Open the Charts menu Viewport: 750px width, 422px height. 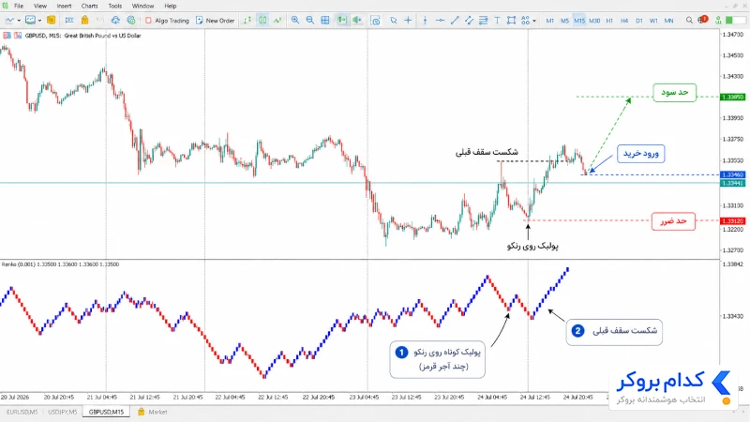pyautogui.click(x=89, y=6)
